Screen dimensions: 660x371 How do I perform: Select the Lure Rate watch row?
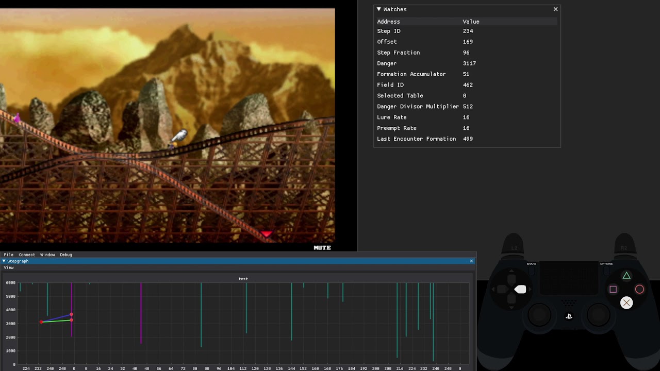(x=467, y=117)
